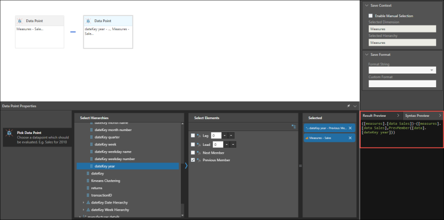Click the selected Data Point block icon
The image size is (444, 220).
[88, 21]
